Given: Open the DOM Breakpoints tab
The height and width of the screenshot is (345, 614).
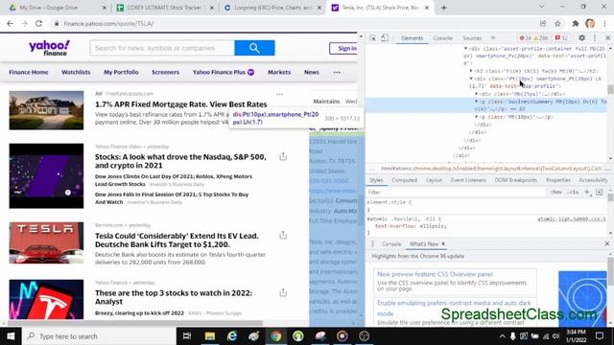Looking at the screenshot, I should coord(516,180).
